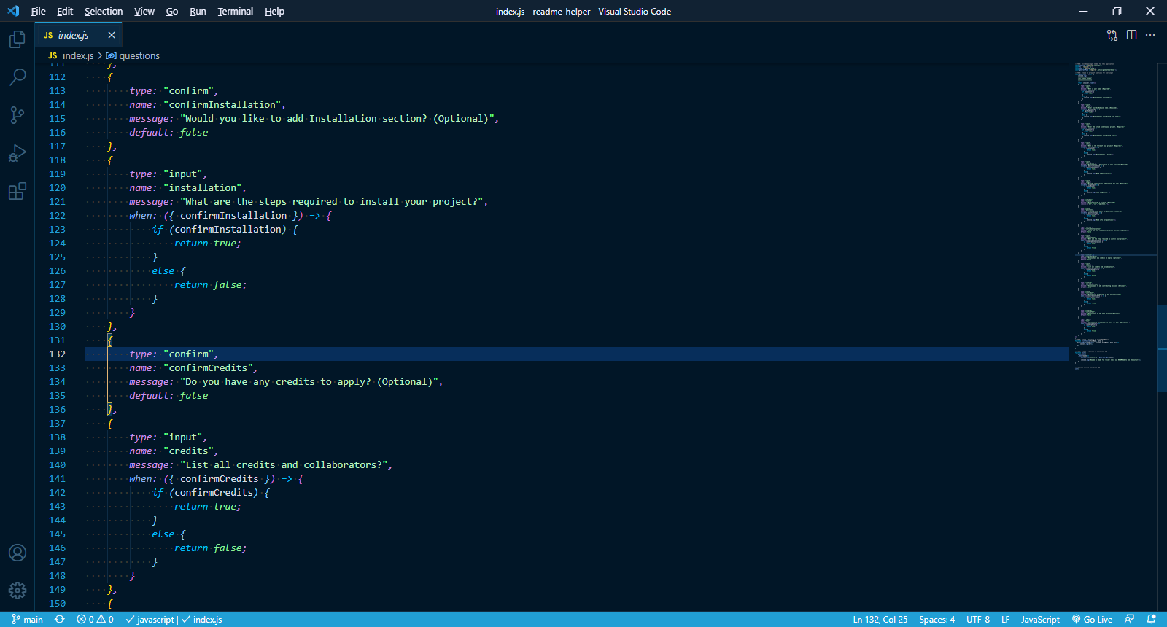Screen dimensions: 1167x627
Task: Click the Synchronize Changes status icon
Action: tap(60, 619)
